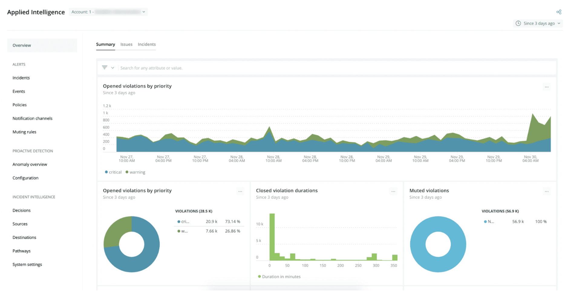Open the Account selector dropdown
The image size is (565, 291).
point(108,12)
